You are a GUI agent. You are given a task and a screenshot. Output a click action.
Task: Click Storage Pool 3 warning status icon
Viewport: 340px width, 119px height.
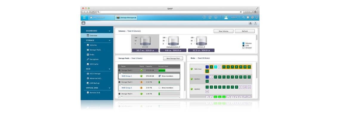(141, 82)
